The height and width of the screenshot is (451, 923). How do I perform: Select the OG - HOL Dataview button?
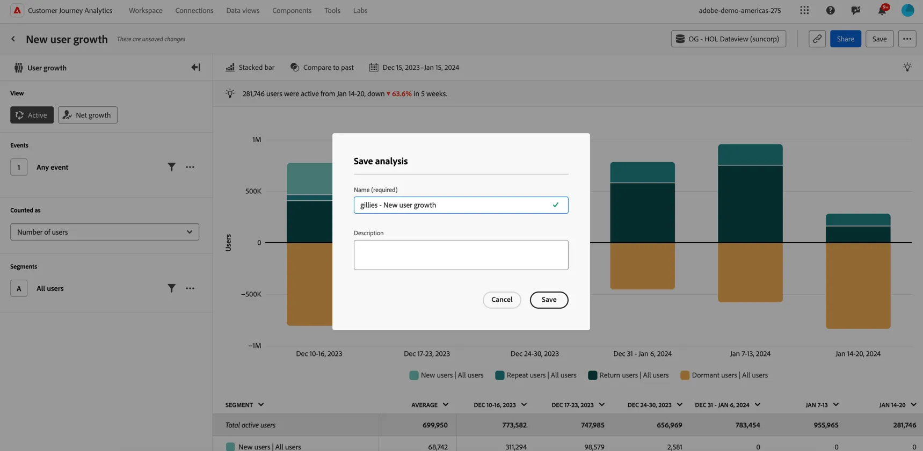(728, 39)
